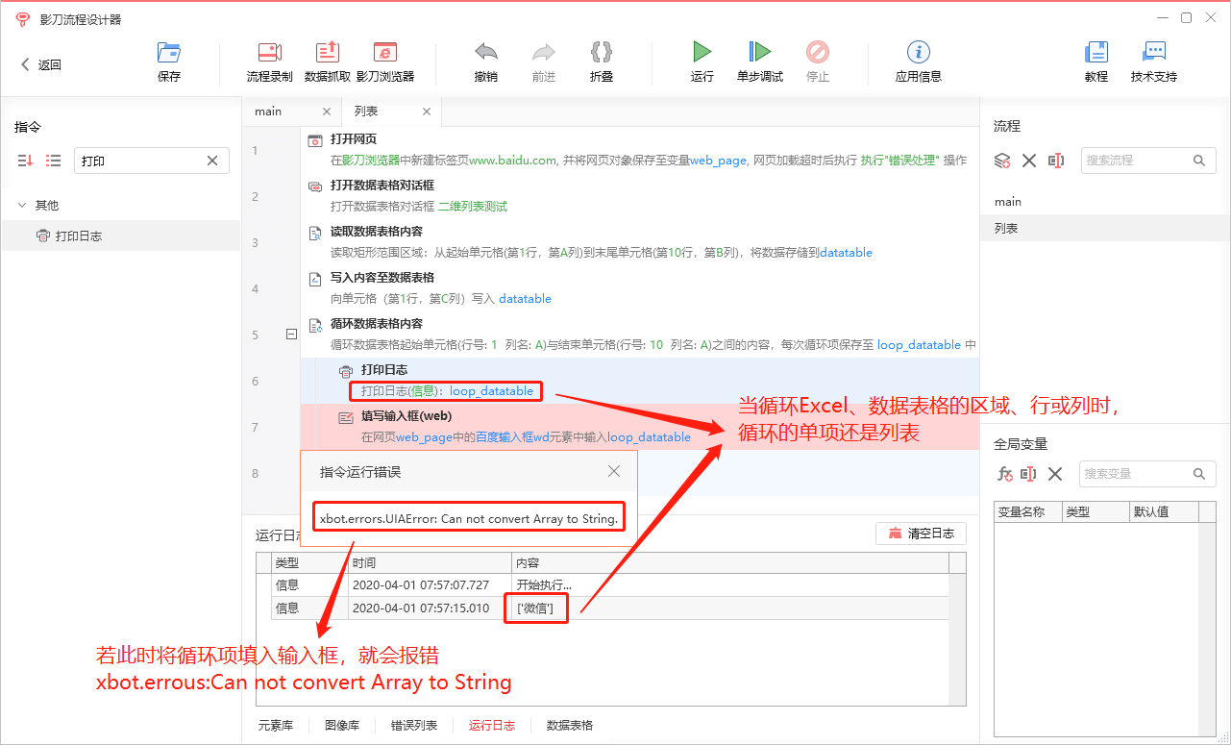The image size is (1231, 745).
Task: Undo with the 撤销 icon
Action: pyautogui.click(x=486, y=62)
